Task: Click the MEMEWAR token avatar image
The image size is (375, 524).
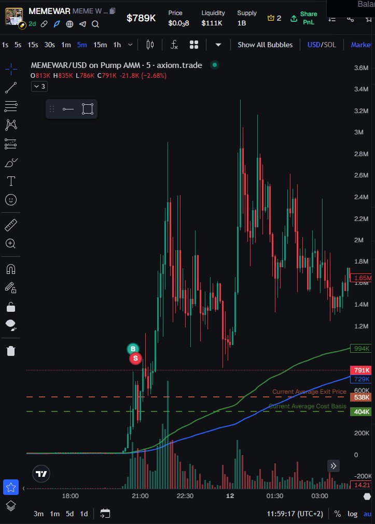Action: pyautogui.click(x=14, y=17)
